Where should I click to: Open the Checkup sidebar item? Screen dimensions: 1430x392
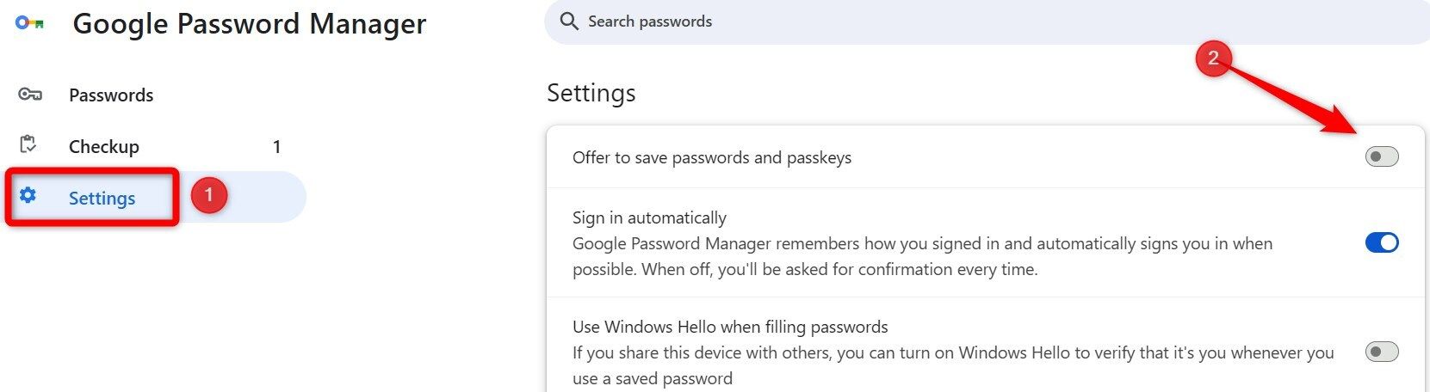[104, 147]
